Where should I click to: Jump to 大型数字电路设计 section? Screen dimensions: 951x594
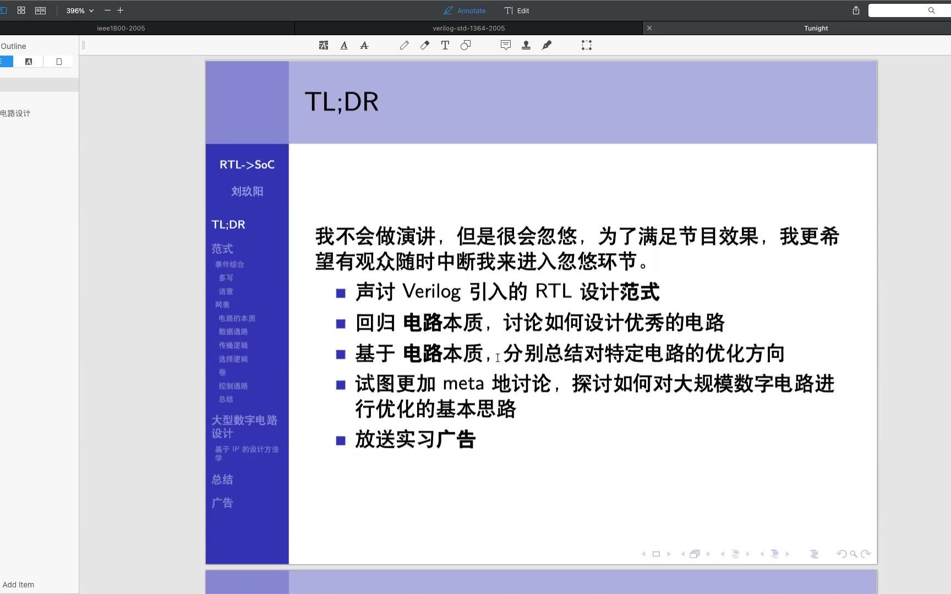click(244, 427)
